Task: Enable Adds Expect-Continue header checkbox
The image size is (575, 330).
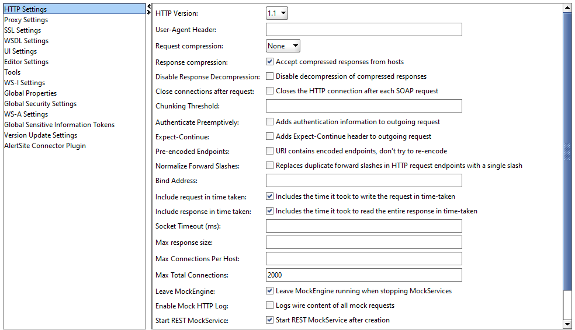Action: point(269,136)
